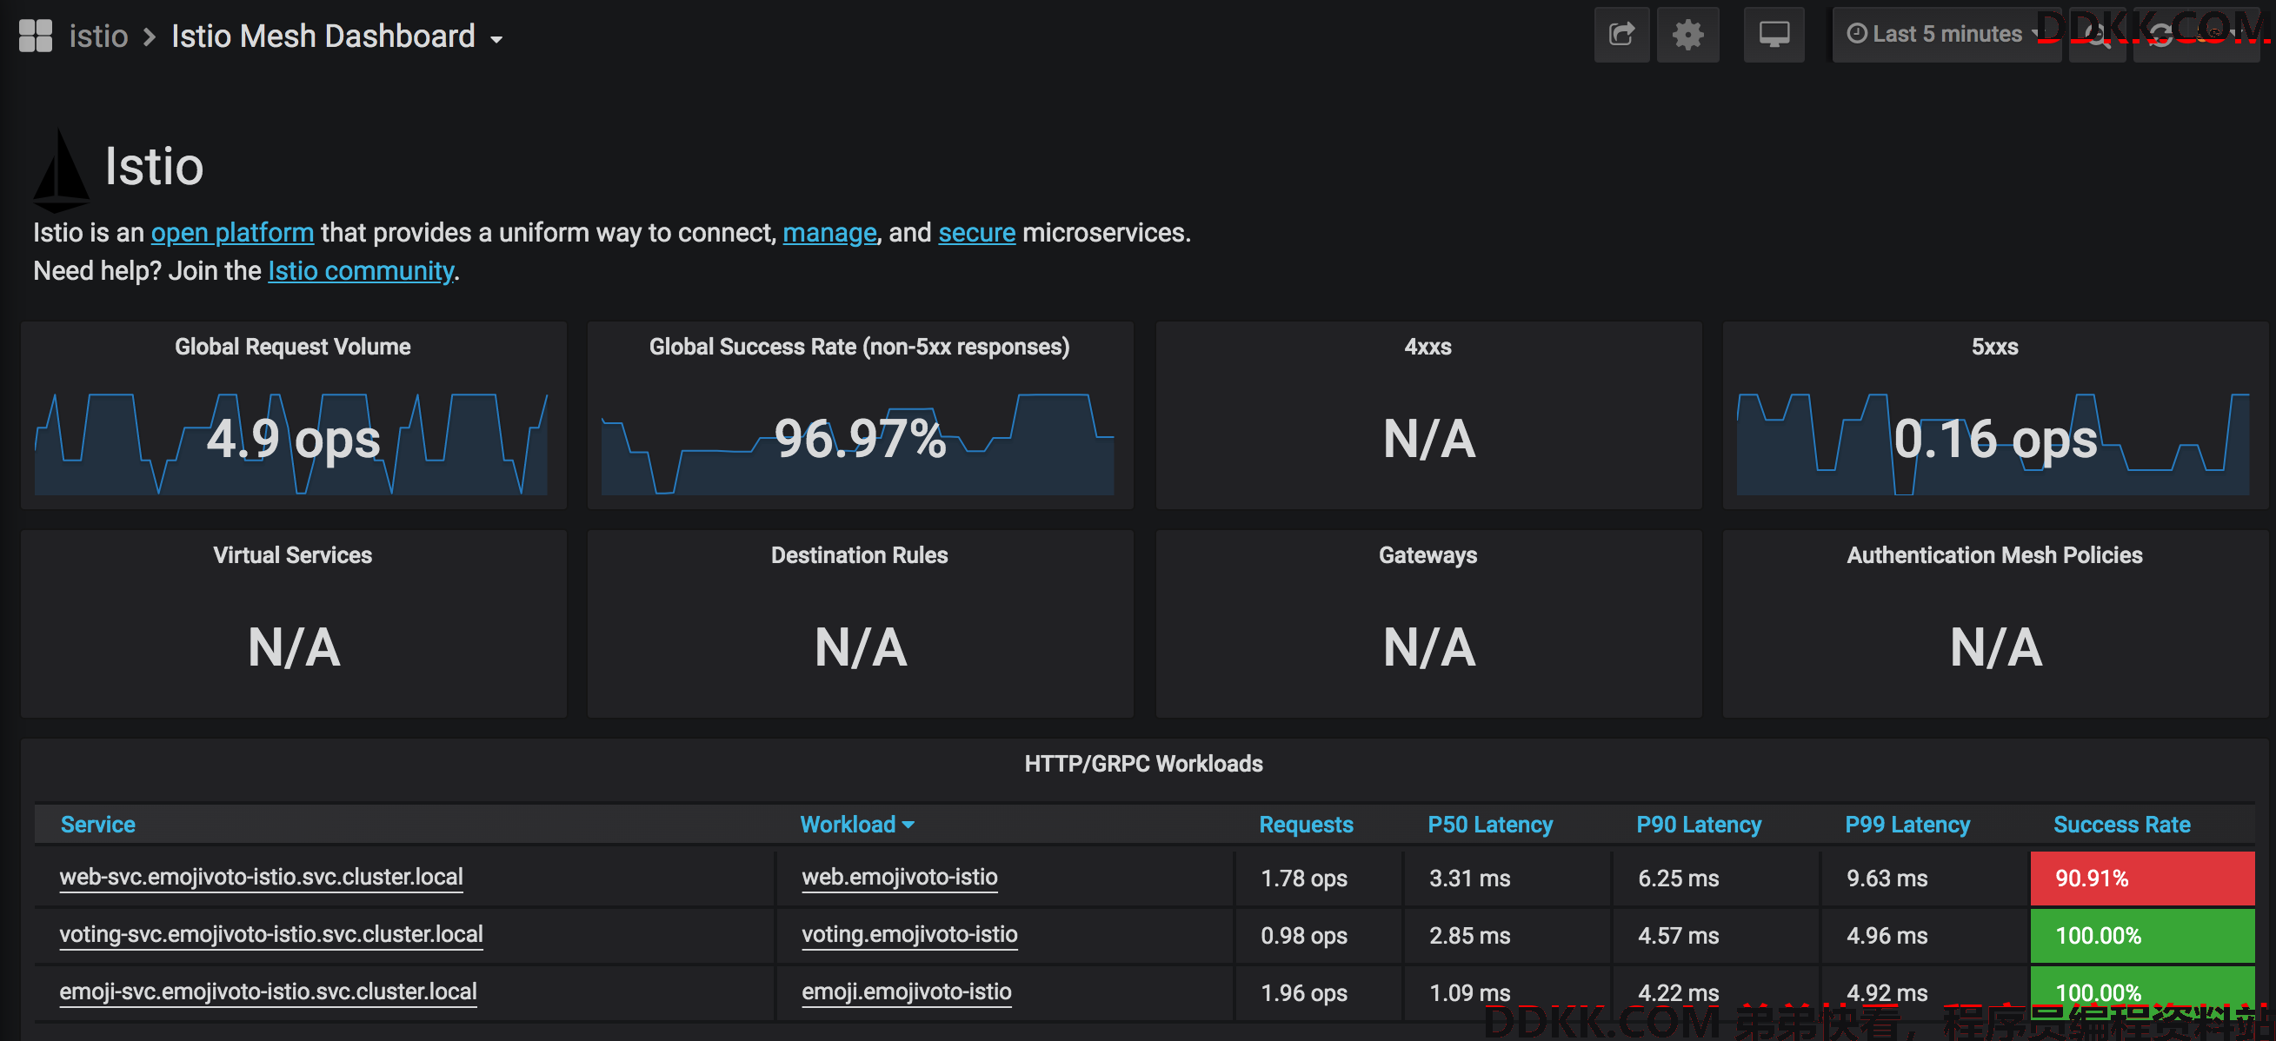Image resolution: width=2276 pixels, height=1041 pixels.
Task: Click the 5xxs panel title
Action: click(1994, 346)
